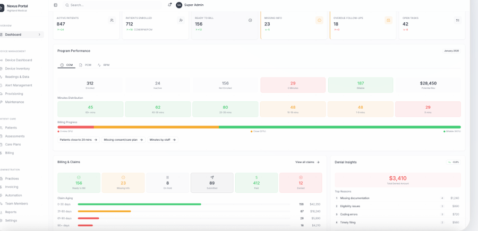Select the Missing Info claims card
Screen dimensions: 478x231
point(123,183)
